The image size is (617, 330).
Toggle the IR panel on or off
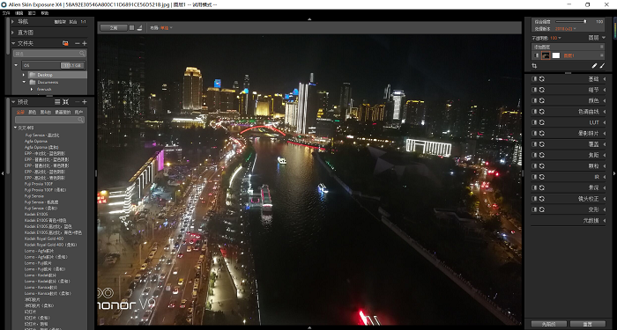(534, 177)
